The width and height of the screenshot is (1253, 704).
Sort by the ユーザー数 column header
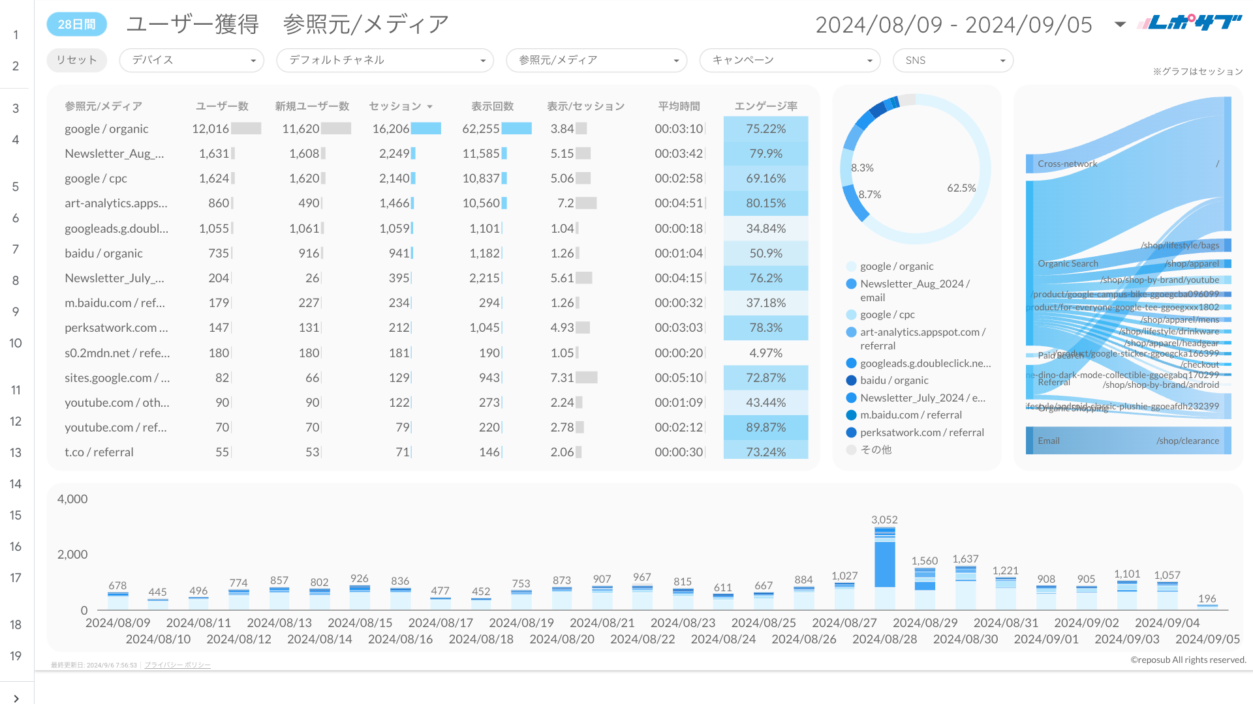click(x=222, y=106)
